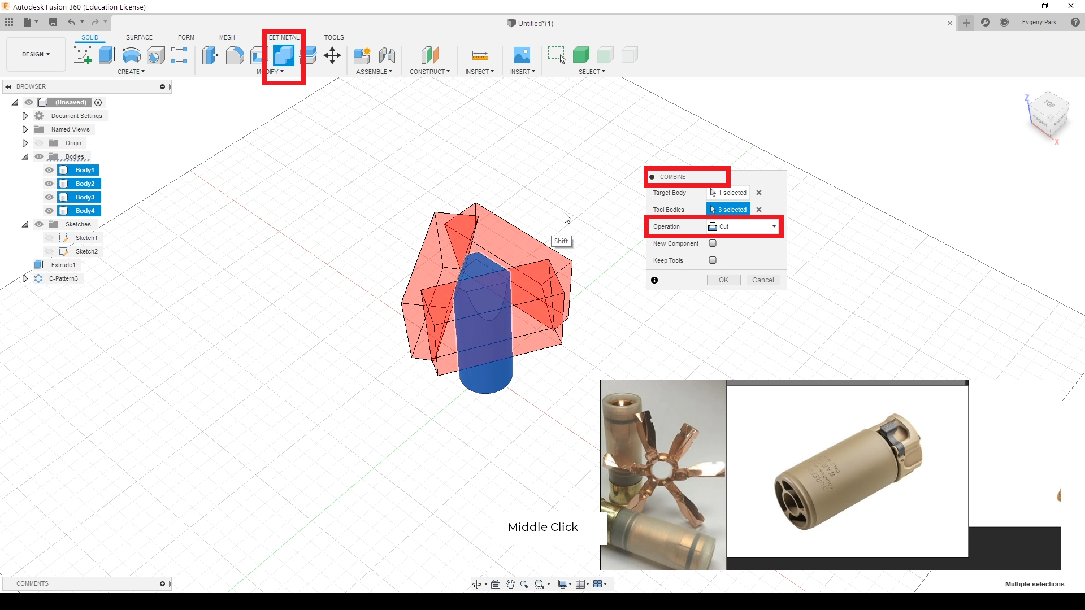Screen dimensions: 1085x610
Task: Toggle visibility of Body1 layer
Action: coord(49,170)
